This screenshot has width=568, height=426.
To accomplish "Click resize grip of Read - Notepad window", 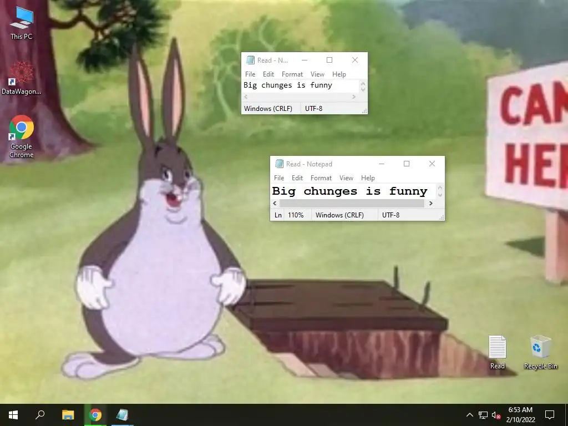I will [x=442, y=217].
